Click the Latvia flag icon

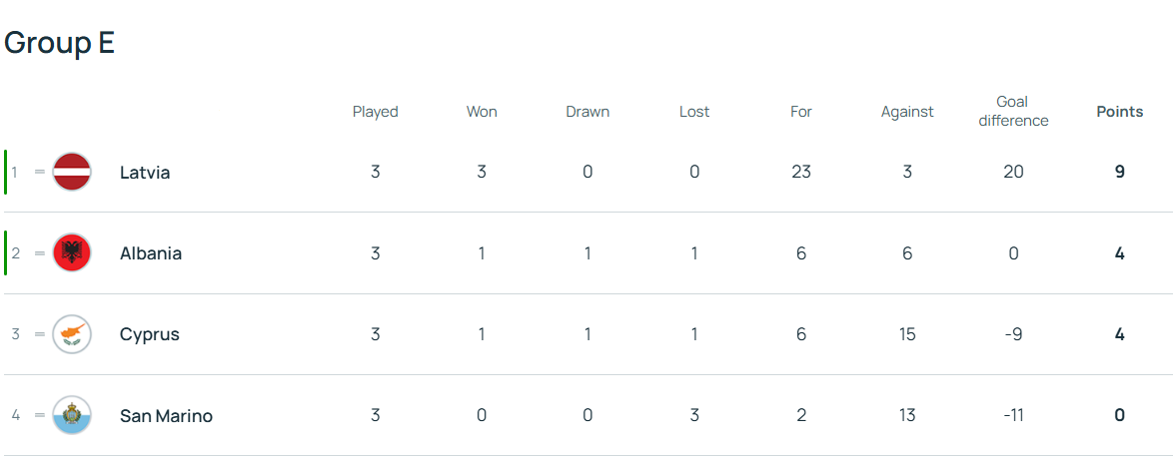tap(72, 172)
